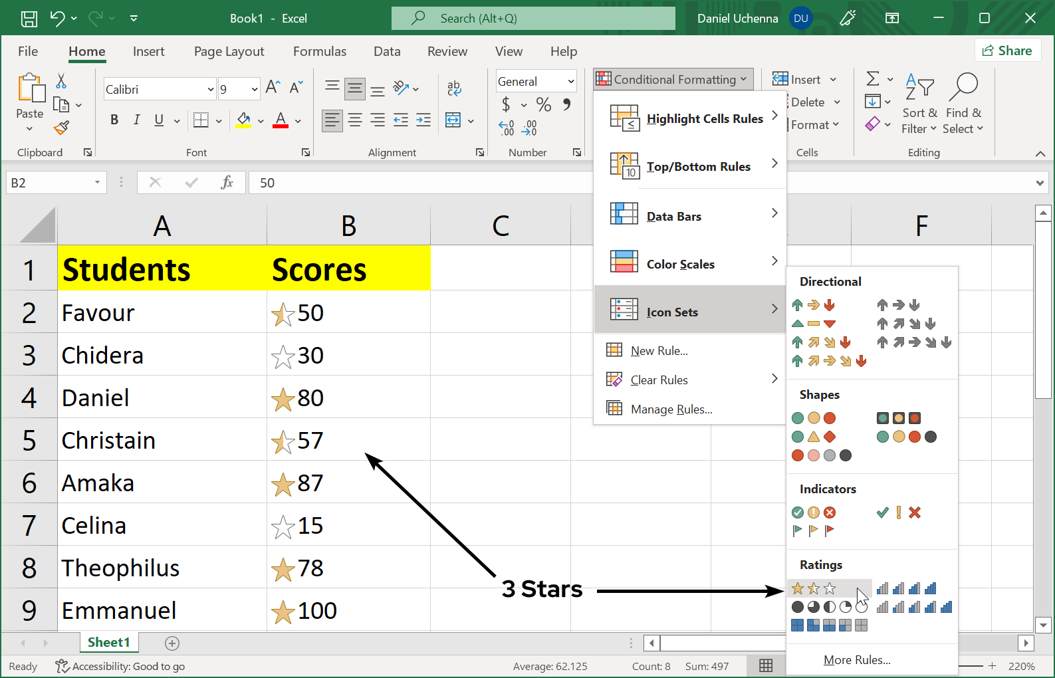Choose the 3 Signs shapes icon set

pyautogui.click(x=814, y=437)
